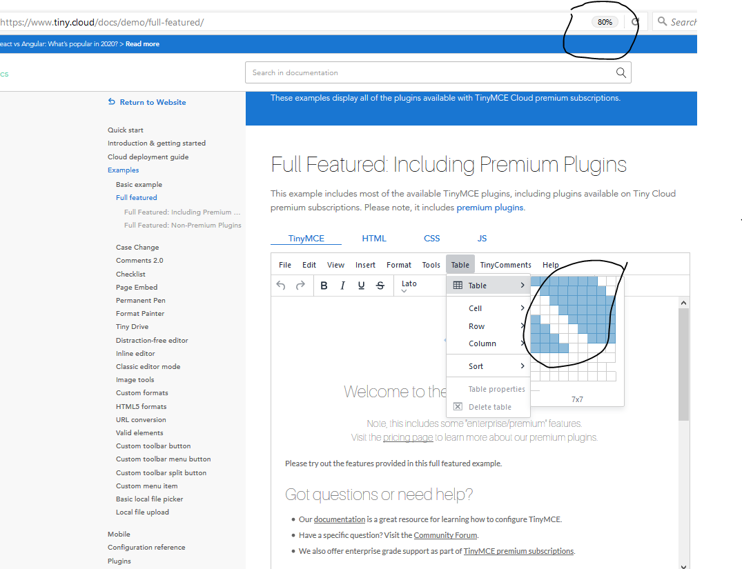Follow the pricing page link
Viewport: 742px width, 569px height.
point(408,437)
